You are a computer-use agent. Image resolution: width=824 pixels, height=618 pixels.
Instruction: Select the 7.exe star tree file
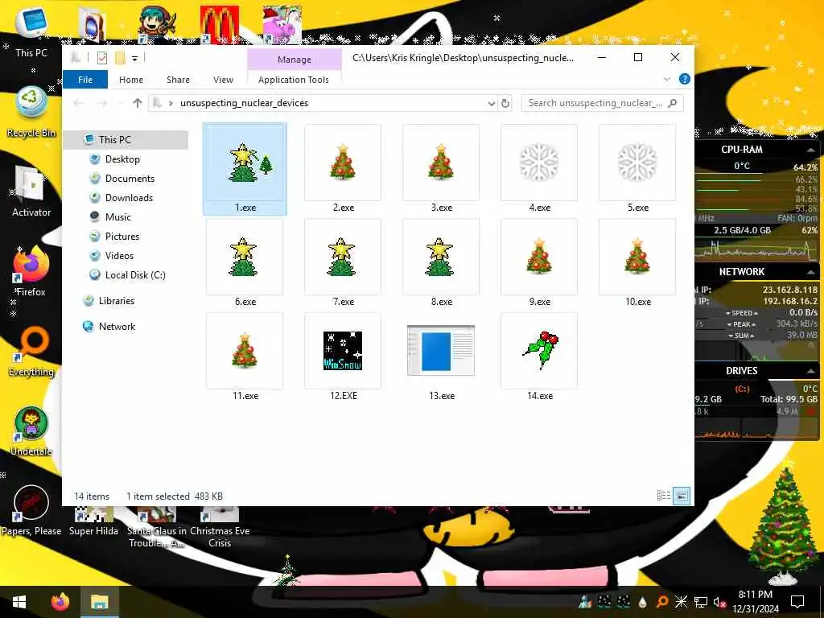(x=343, y=263)
